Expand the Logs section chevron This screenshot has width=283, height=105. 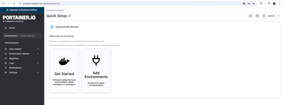[x=38, y=63]
